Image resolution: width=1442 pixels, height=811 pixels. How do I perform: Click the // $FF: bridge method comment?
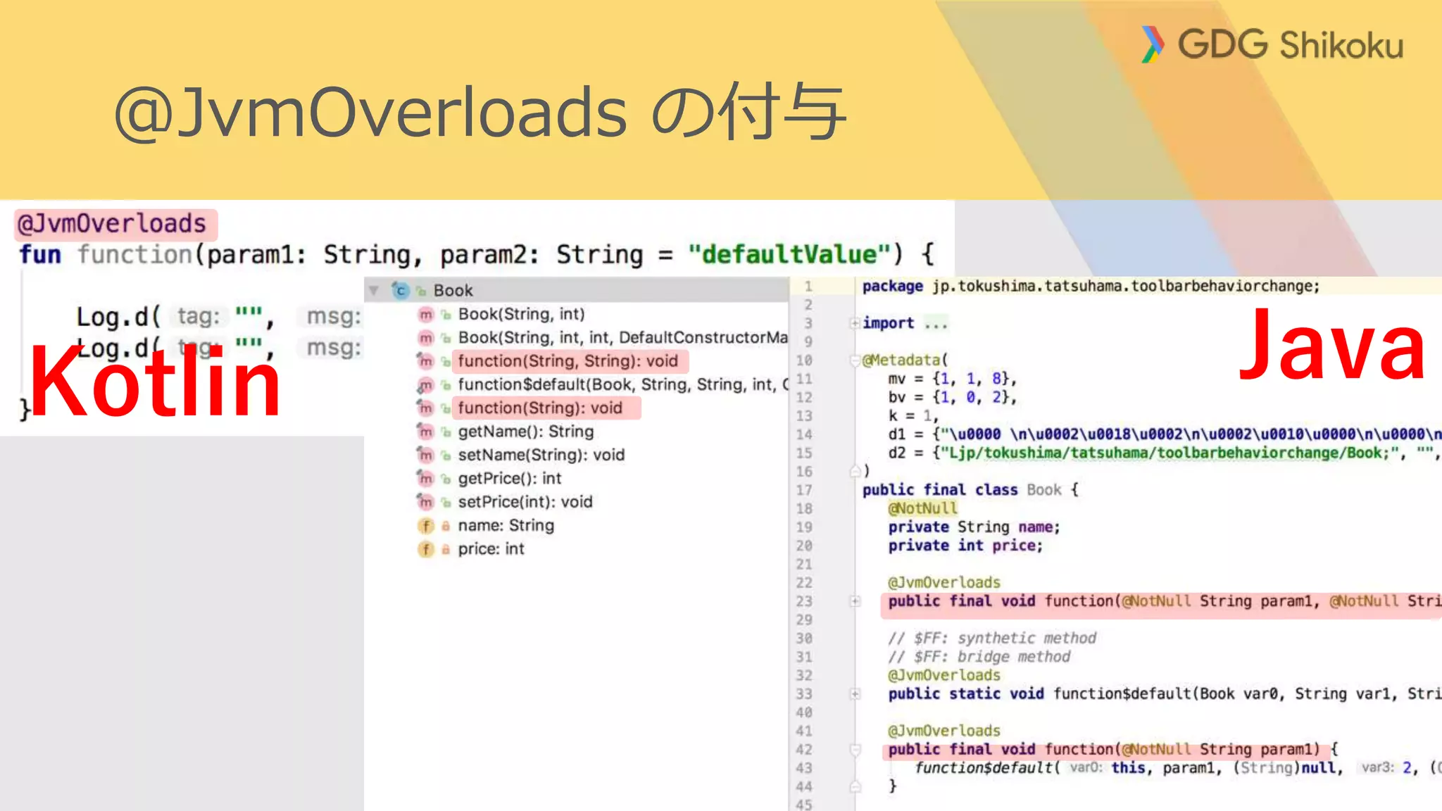pyautogui.click(x=979, y=657)
